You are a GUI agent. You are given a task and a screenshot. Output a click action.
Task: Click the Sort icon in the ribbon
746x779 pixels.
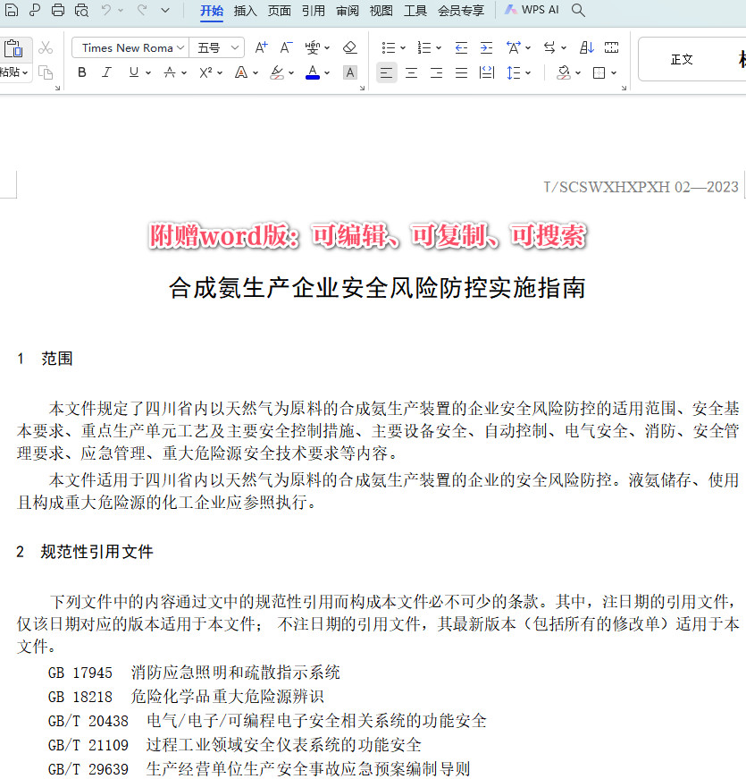[586, 47]
